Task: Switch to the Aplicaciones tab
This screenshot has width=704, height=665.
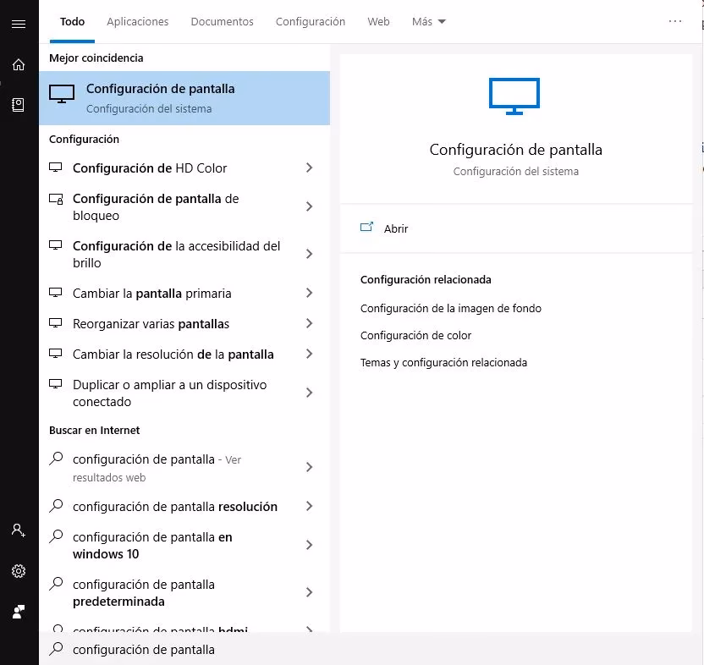Action: pyautogui.click(x=137, y=21)
